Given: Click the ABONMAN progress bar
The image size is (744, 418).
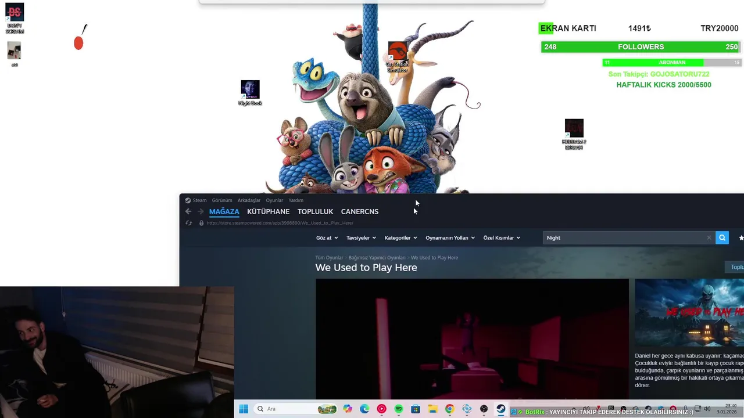Looking at the screenshot, I should pyautogui.click(x=672, y=62).
